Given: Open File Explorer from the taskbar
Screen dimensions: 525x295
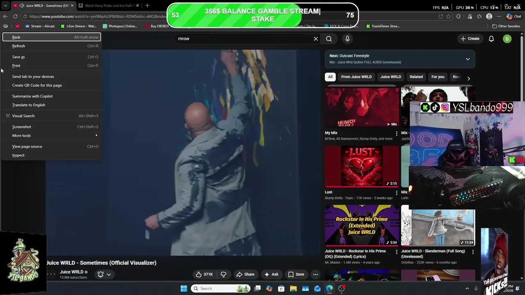Looking at the screenshot, I should coord(293,288).
